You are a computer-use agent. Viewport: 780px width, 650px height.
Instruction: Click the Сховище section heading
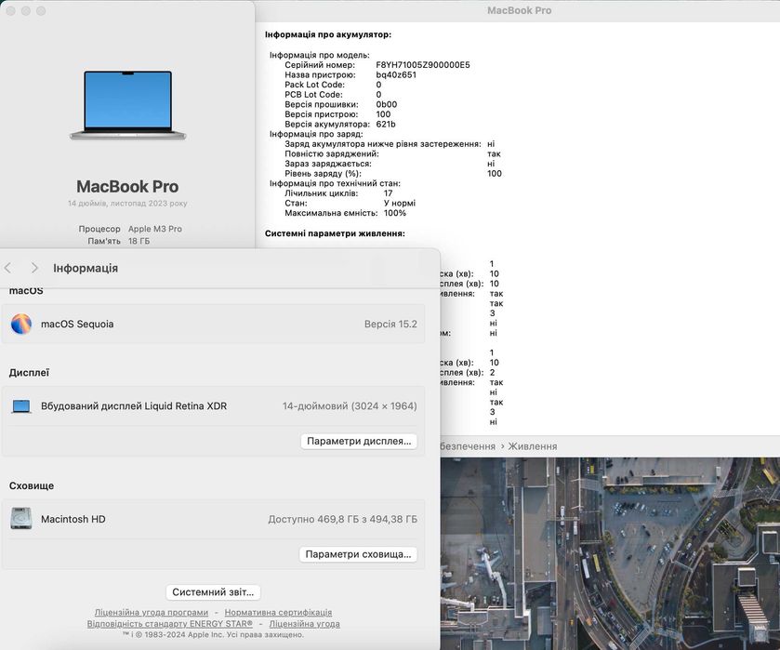point(32,485)
